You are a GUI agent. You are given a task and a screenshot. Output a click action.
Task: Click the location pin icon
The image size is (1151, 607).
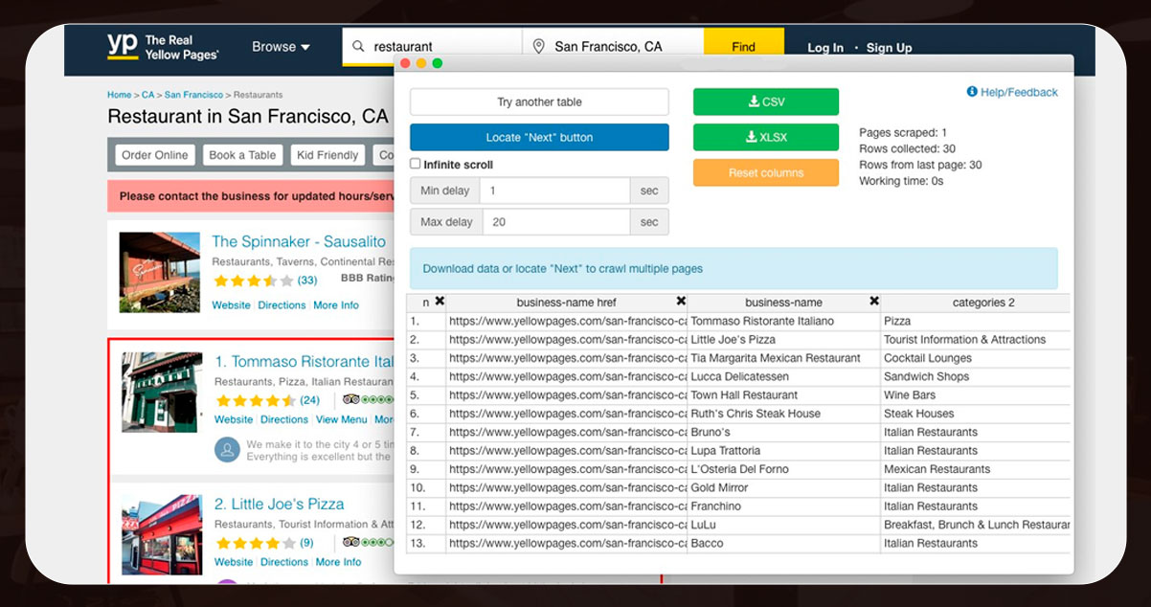(539, 46)
